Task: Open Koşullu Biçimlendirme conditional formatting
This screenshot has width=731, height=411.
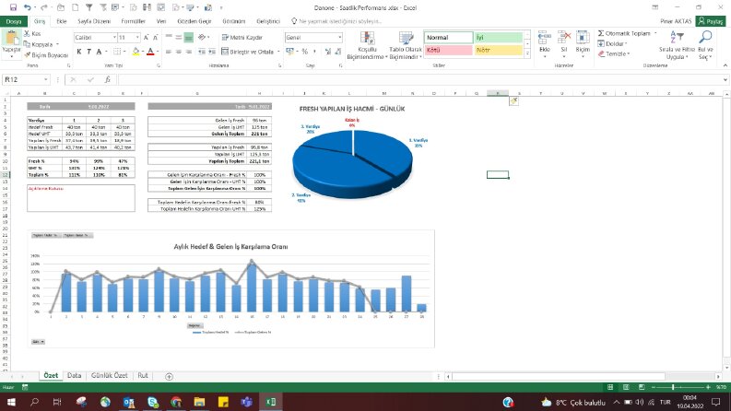Action: 368,45
